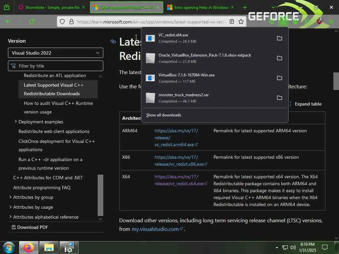
Task: Click the volume speaker tray icon
Action: (293, 247)
